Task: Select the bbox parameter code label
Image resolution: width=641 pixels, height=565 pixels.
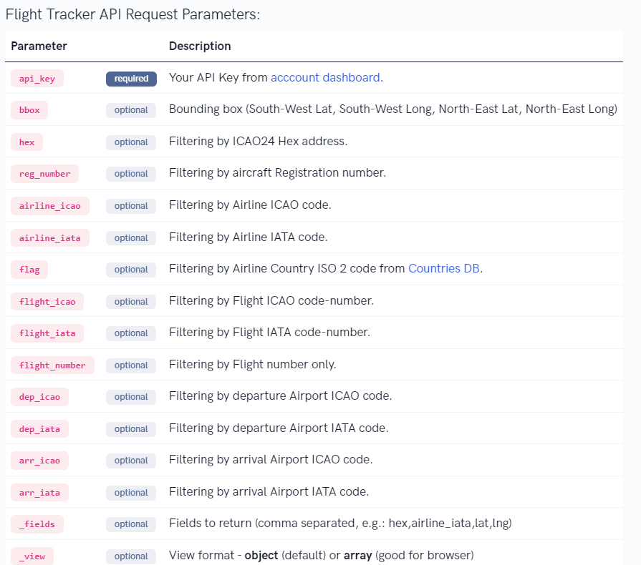Action: point(29,110)
